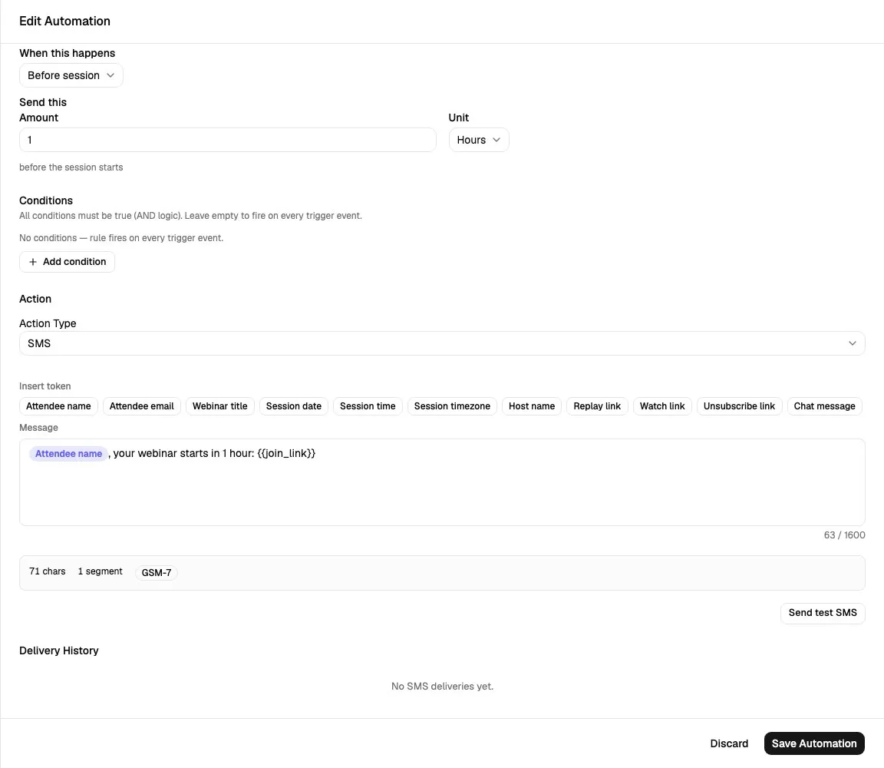Screen dimensions: 884x768
Task: Click the 'Action Type' label
Action: pos(48,324)
